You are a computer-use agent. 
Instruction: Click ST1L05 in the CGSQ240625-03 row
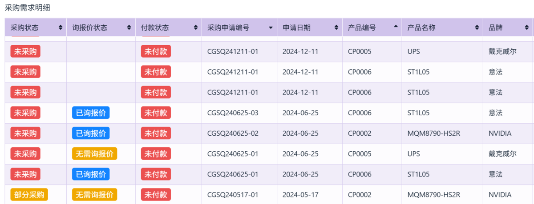[x=418, y=113]
